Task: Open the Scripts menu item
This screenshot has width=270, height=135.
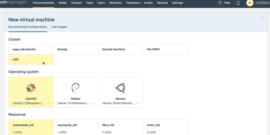Action: tap(148, 3)
